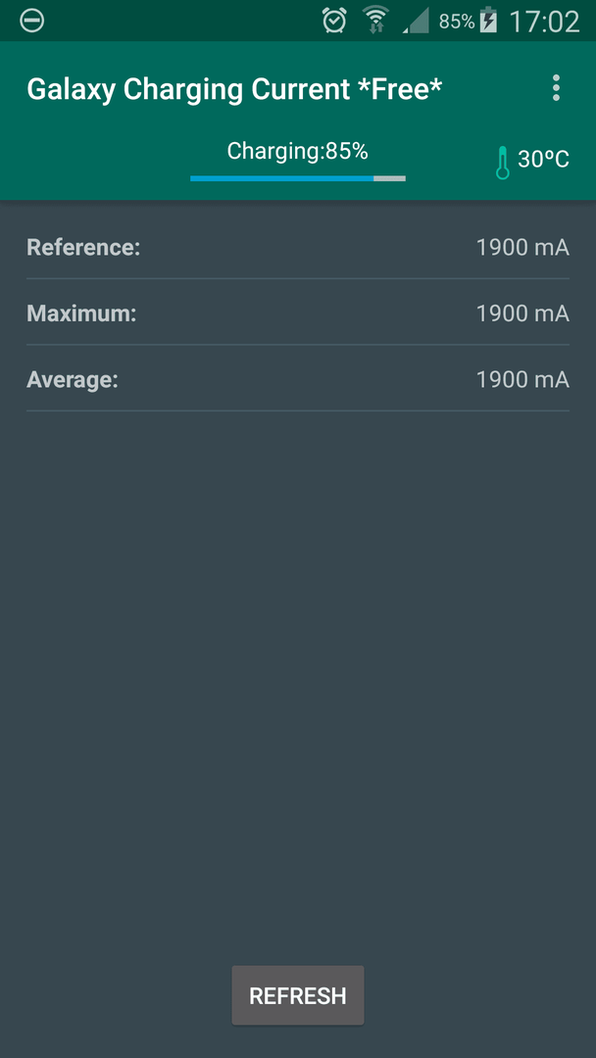The height and width of the screenshot is (1058, 596).
Task: Tap the 85% battery percentage text
Action: coord(456,22)
